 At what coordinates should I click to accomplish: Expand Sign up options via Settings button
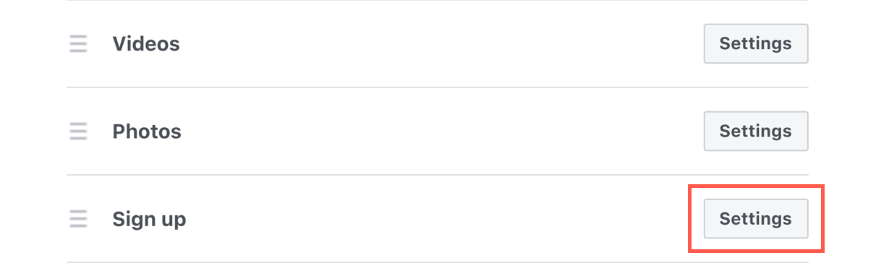tap(756, 218)
